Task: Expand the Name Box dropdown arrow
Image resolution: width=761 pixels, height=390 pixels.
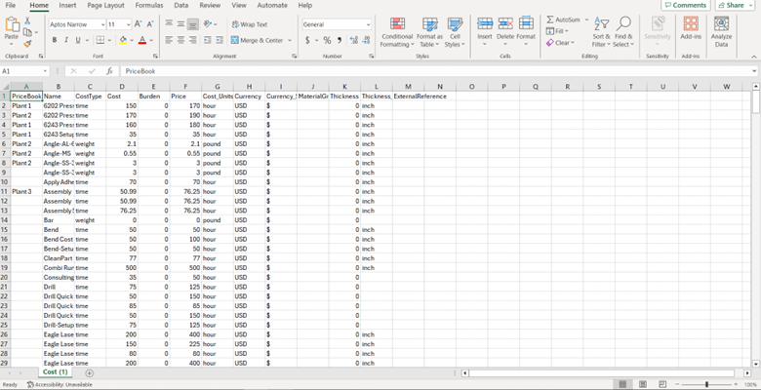Action: 45,71
